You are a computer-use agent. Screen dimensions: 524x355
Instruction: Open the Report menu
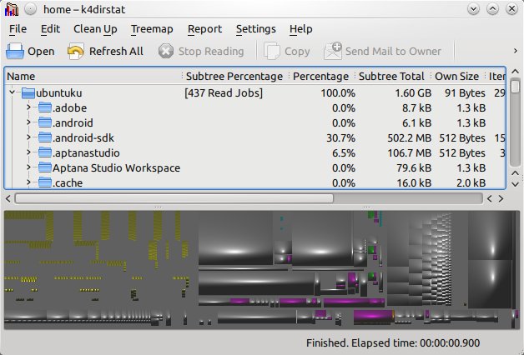[x=204, y=29]
